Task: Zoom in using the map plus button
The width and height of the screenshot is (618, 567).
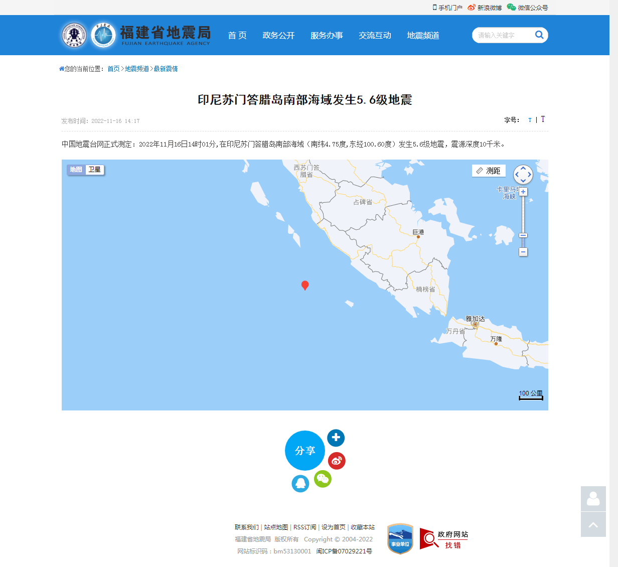Action: pos(523,191)
